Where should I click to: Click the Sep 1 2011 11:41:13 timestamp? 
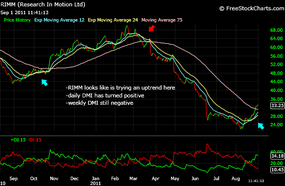click(x=25, y=13)
